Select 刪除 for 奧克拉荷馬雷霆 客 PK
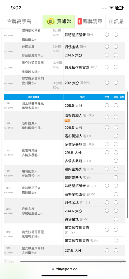The width and height of the screenshot is (129, 279). 116,240
